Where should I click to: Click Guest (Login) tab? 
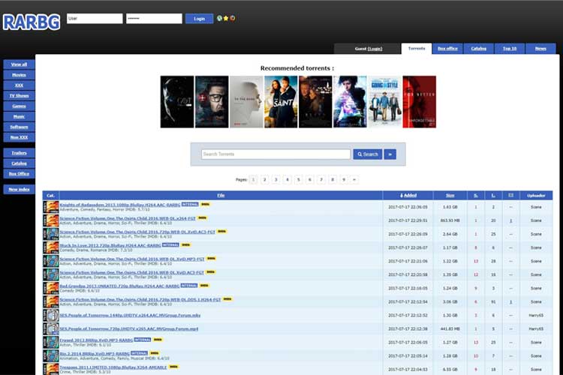coord(367,49)
